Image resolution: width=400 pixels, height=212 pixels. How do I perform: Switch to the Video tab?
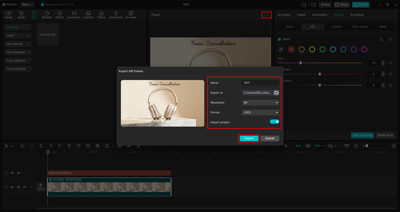click(301, 15)
